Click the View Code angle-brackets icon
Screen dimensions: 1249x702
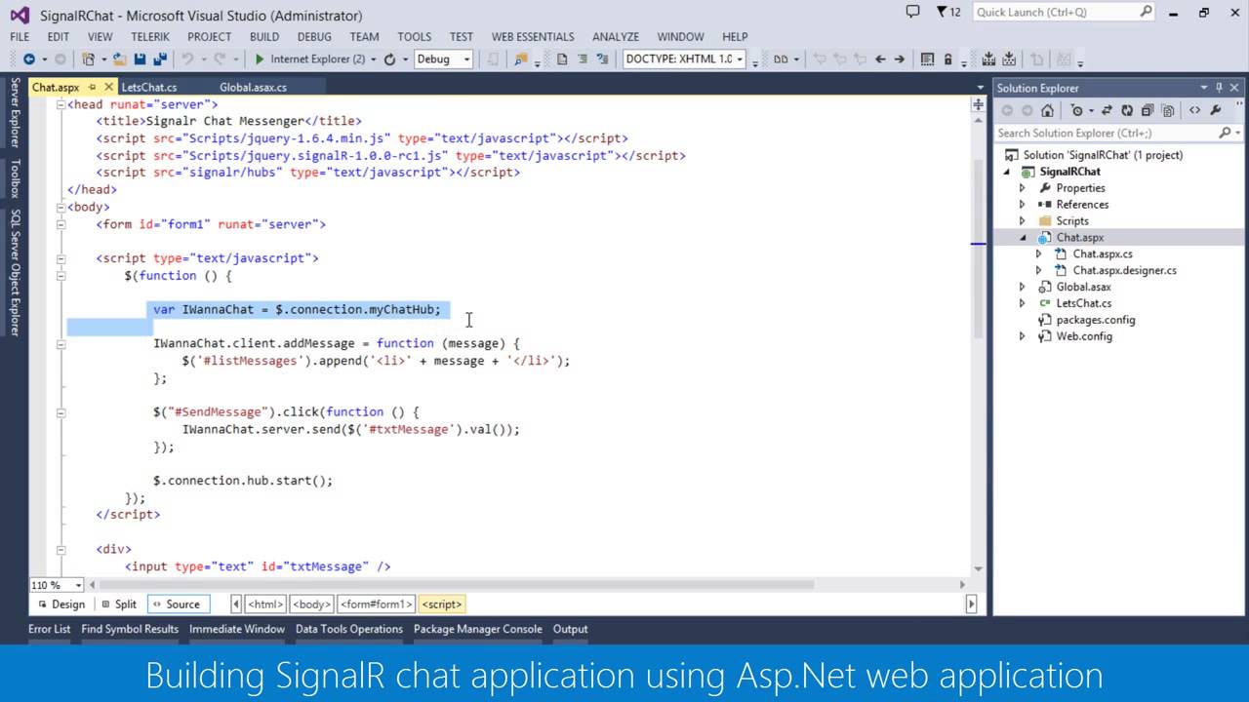pyautogui.click(x=1195, y=110)
